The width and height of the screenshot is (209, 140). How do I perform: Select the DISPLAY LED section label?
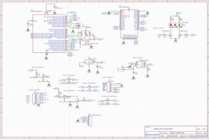pos(159,28)
